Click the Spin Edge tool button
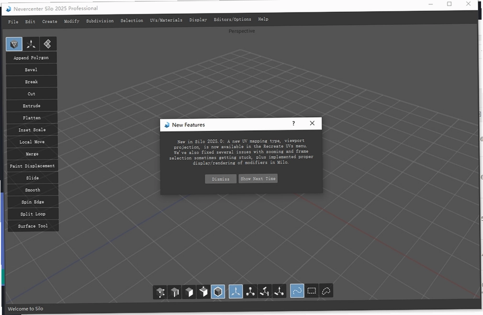The width and height of the screenshot is (483, 315). point(33,202)
